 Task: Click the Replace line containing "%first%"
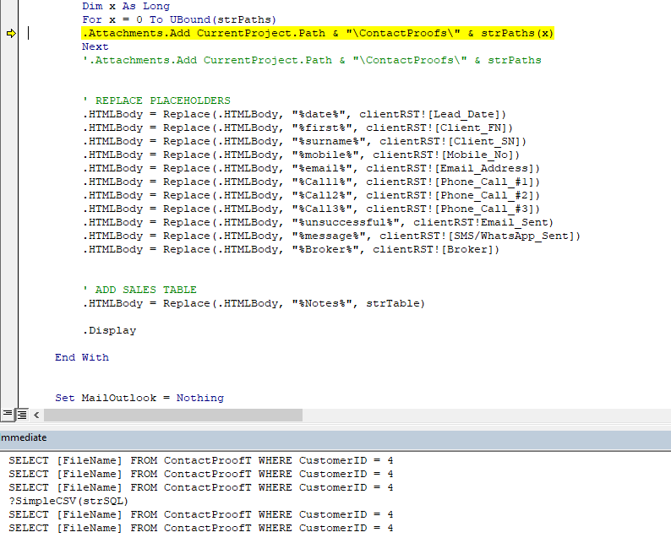pyautogui.click(x=297, y=128)
